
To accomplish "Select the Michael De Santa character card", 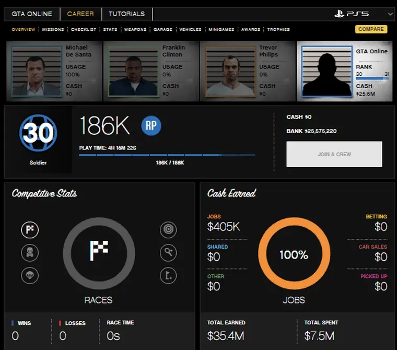I will point(54,72).
